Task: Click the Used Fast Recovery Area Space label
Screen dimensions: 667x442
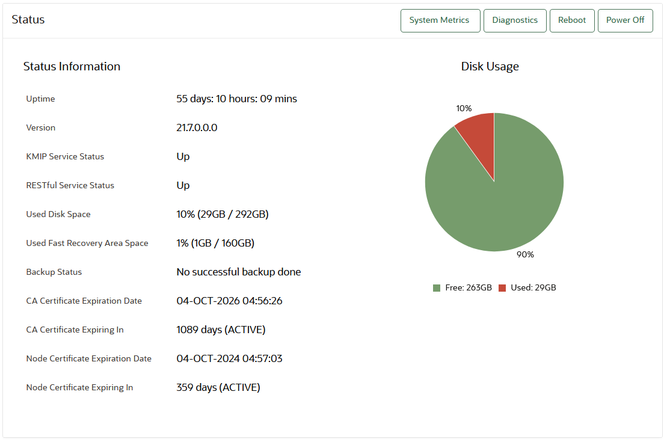Action: click(x=87, y=243)
